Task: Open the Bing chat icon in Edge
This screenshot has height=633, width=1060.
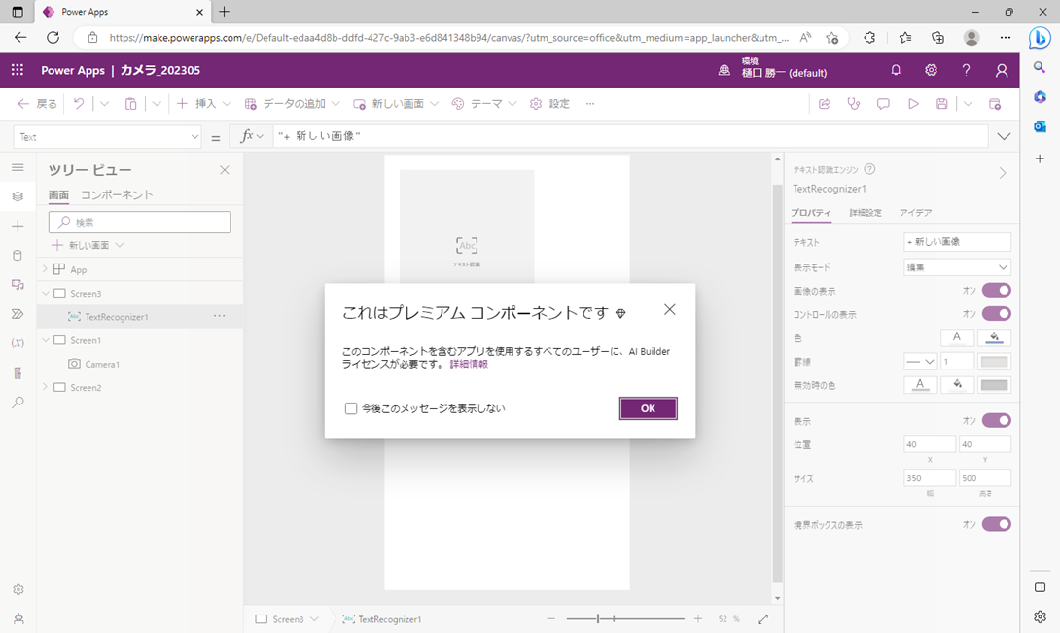Action: (x=1040, y=38)
